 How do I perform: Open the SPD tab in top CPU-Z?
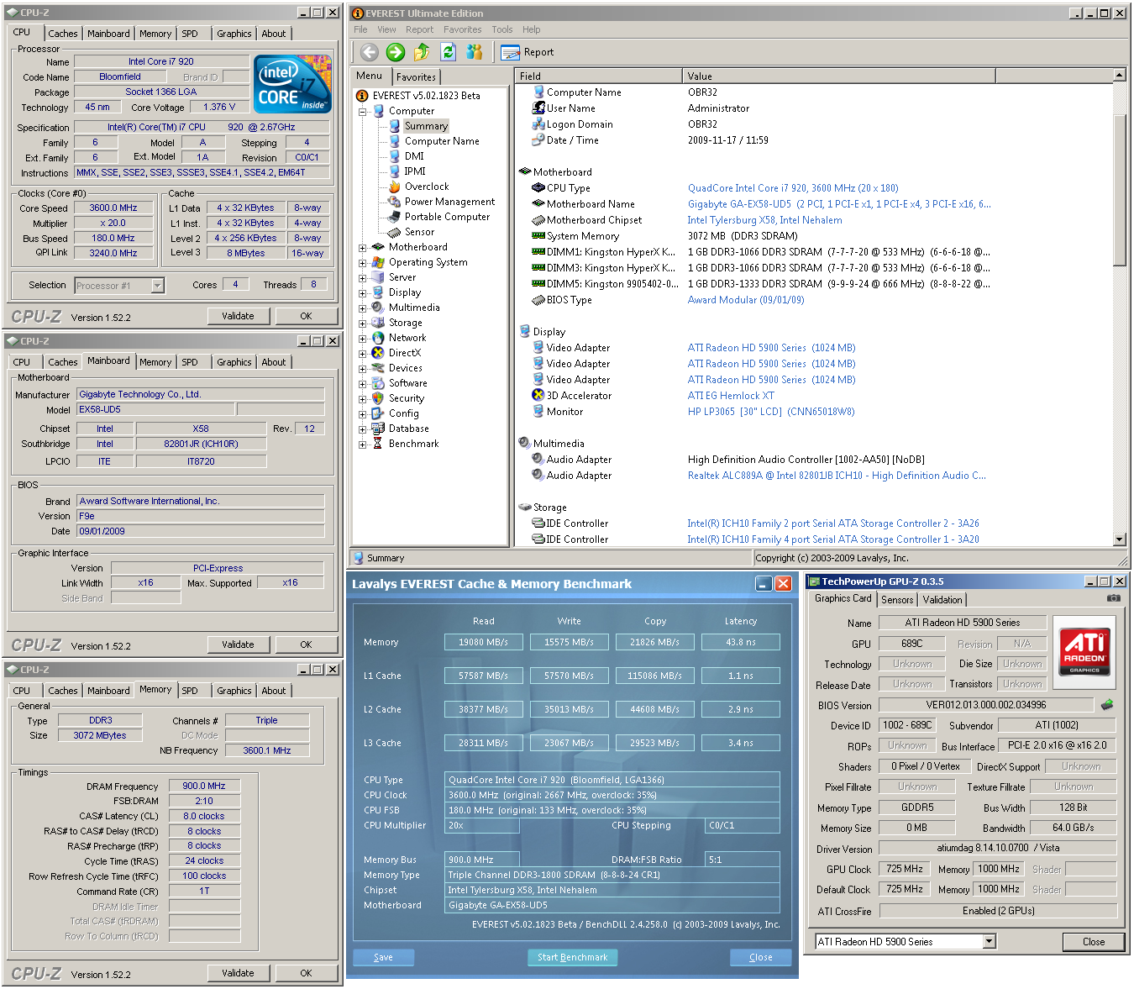(190, 34)
